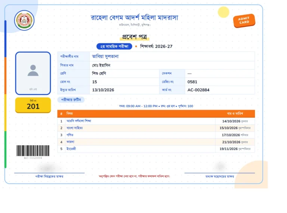Click the orange ADMIT CARD badge
The image size is (287, 213).
(244, 21)
